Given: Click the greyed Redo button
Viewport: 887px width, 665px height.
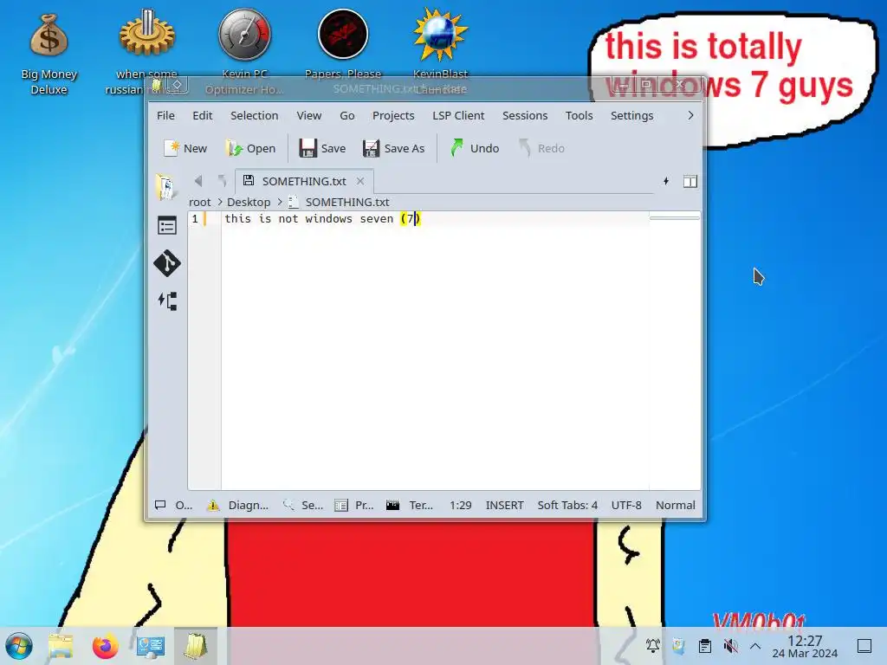Looking at the screenshot, I should tap(542, 148).
